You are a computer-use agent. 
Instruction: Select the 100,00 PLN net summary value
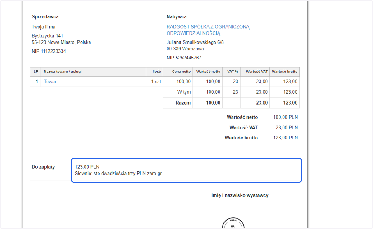285,117
